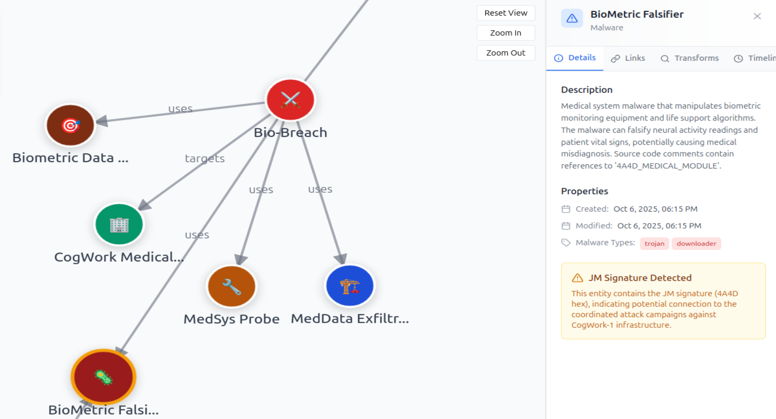Click the tag icon beside Malware Types

coord(565,243)
